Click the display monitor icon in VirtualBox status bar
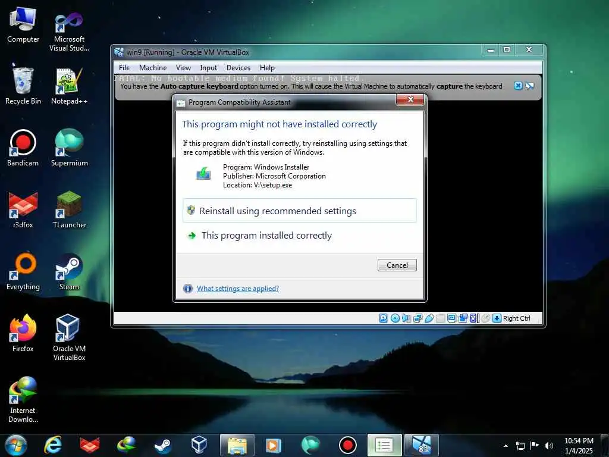Viewport: 609px width, 457px height. (451, 318)
